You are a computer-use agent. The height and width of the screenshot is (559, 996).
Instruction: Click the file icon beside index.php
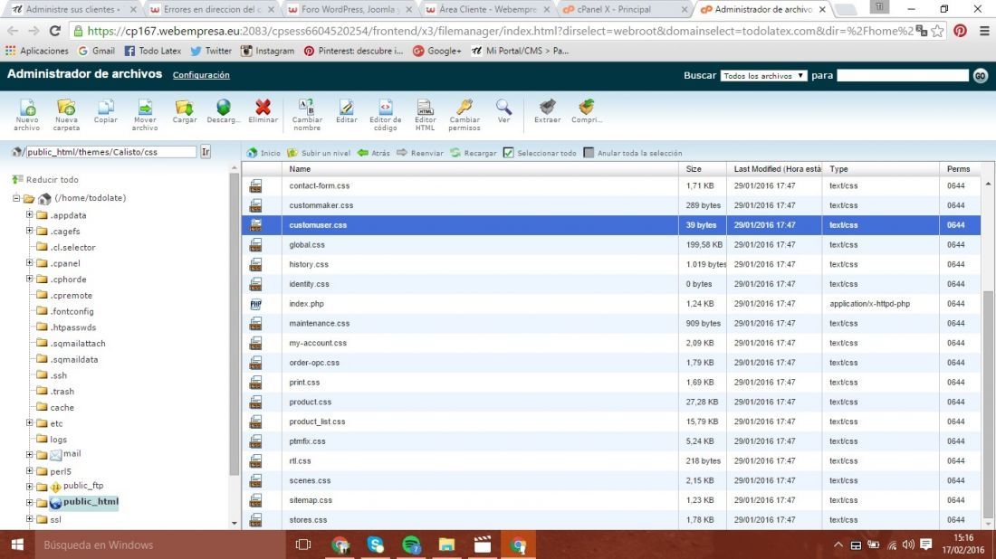[255, 304]
